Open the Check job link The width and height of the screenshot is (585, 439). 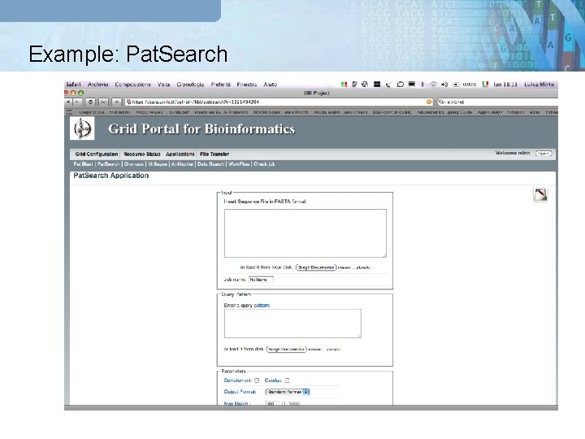[x=264, y=164]
